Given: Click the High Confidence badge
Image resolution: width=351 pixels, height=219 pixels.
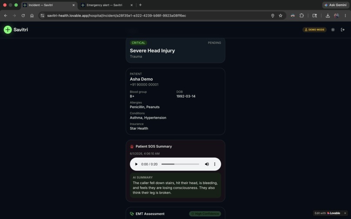Looking at the screenshot, I should [205, 214].
